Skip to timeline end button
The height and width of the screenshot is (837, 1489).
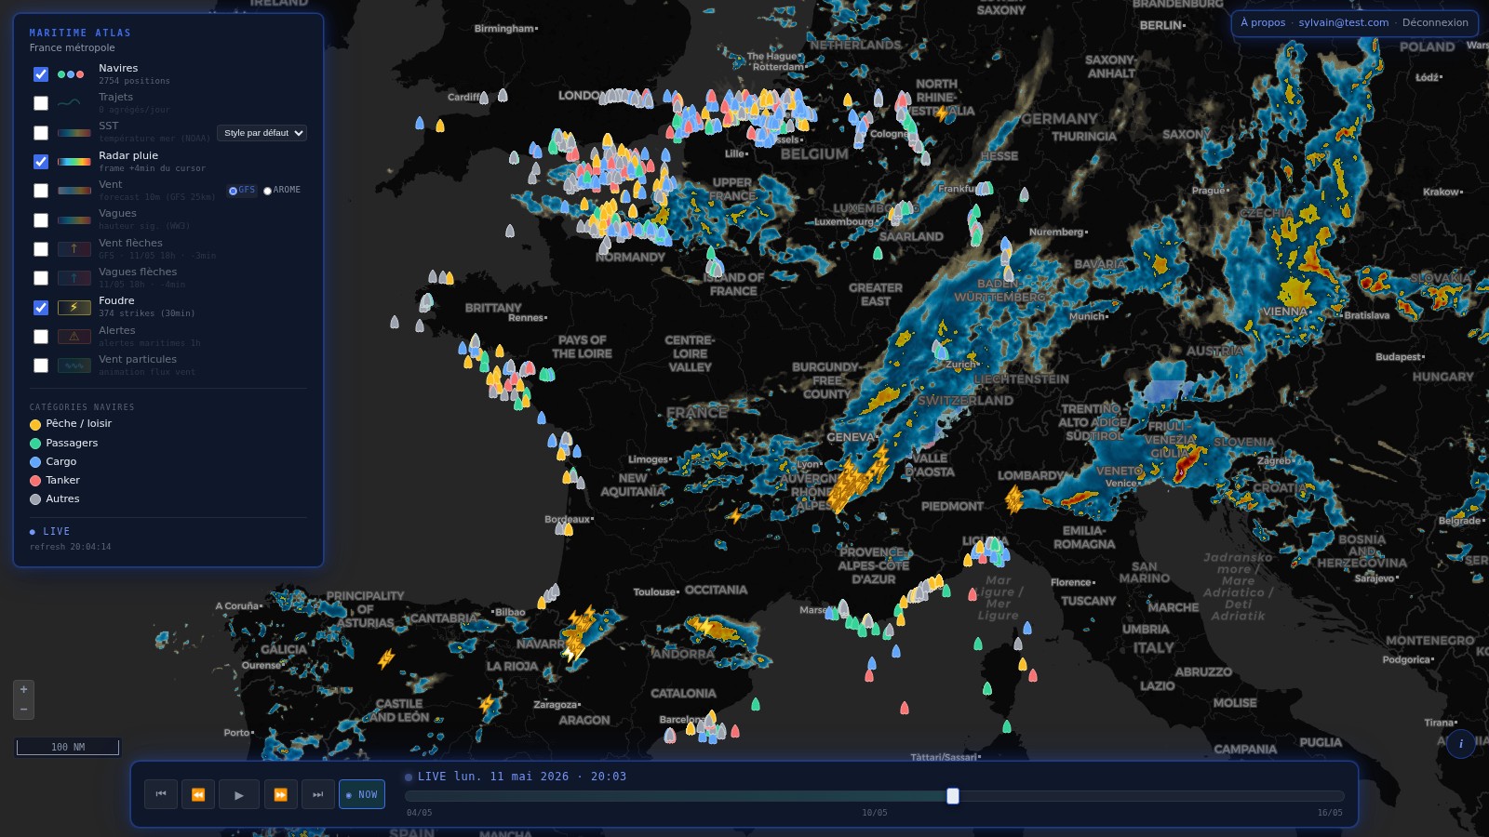(x=318, y=794)
